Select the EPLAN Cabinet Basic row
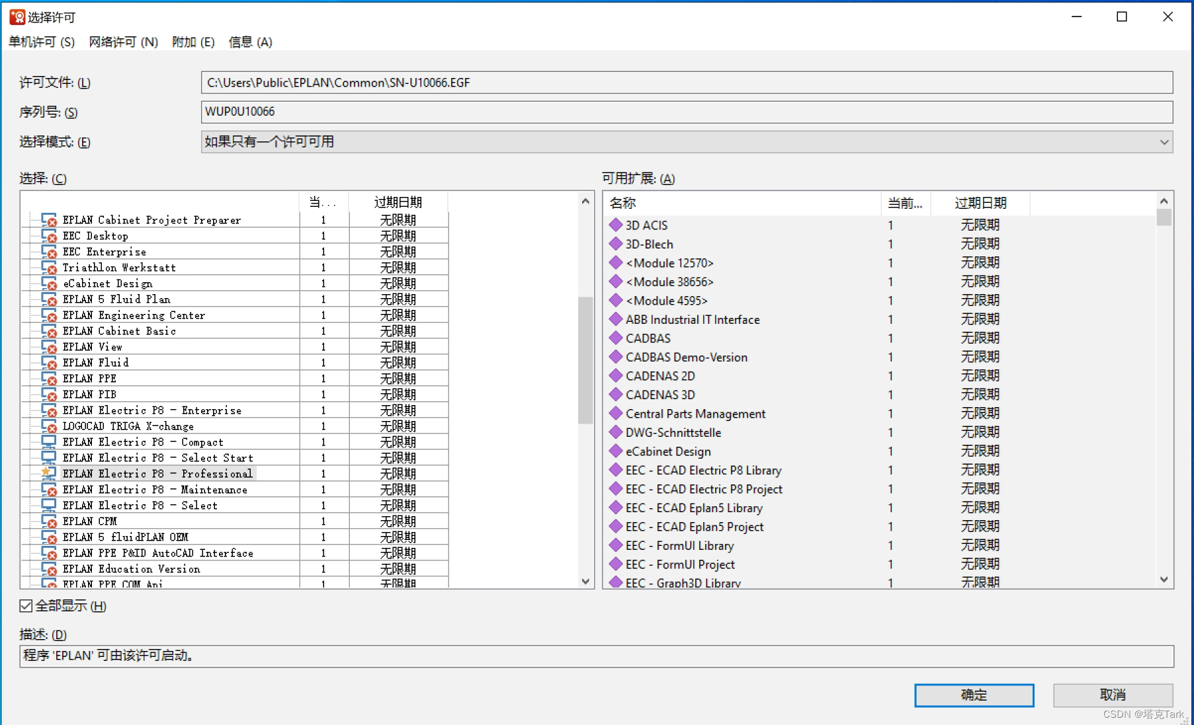This screenshot has width=1194, height=725. [x=235, y=331]
